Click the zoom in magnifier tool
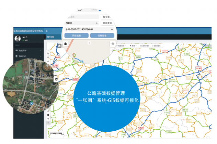This screenshot has height=144, width=217. (x=48, y=54)
